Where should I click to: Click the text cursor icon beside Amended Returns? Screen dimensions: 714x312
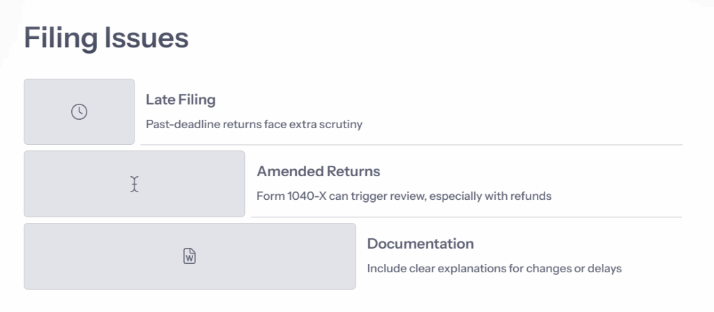135,184
